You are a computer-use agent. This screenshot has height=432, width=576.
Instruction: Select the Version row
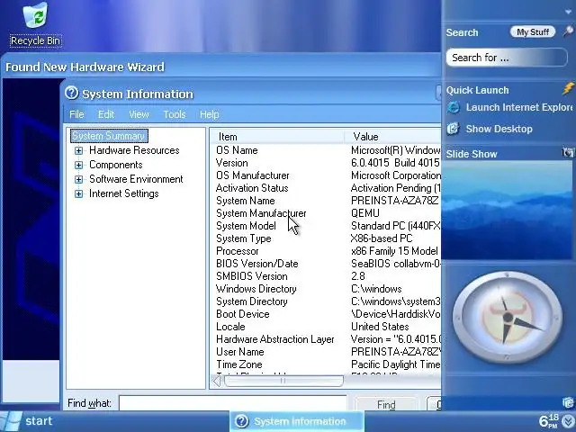(x=327, y=163)
